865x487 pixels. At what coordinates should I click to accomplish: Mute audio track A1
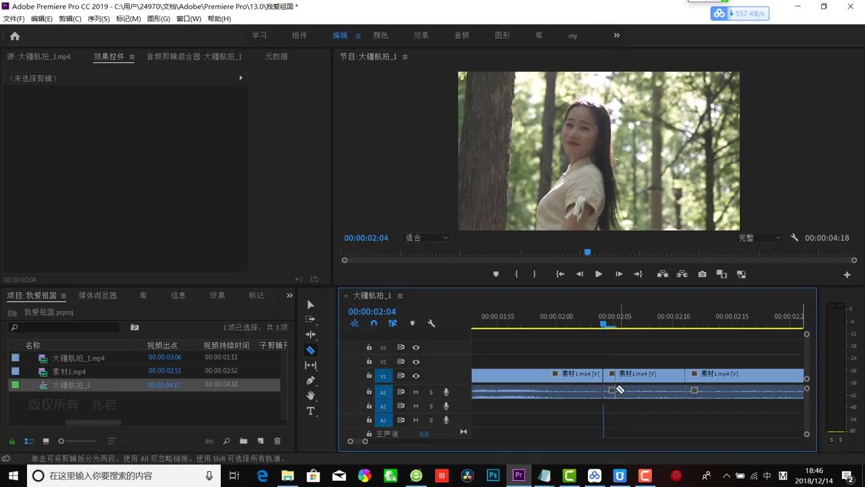coord(416,392)
